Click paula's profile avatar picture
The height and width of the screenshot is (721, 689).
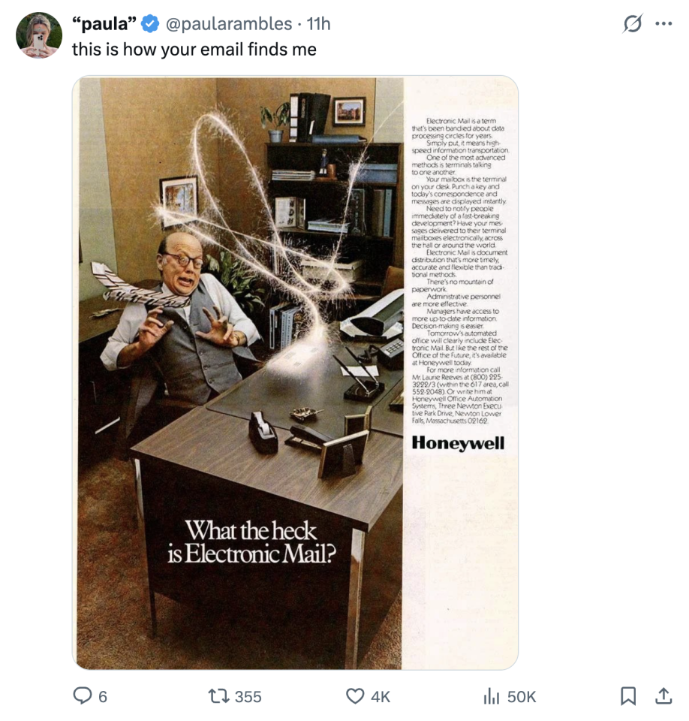coord(39,35)
